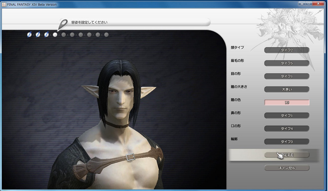
Task: Open the 目の形 selector showing タイプ1
Action: tap(287, 76)
